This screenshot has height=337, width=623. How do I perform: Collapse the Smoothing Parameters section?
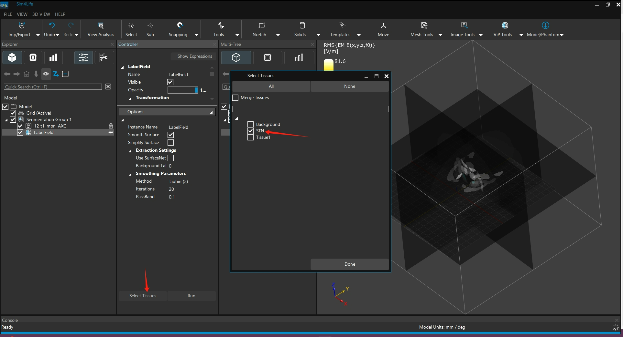[130, 174]
